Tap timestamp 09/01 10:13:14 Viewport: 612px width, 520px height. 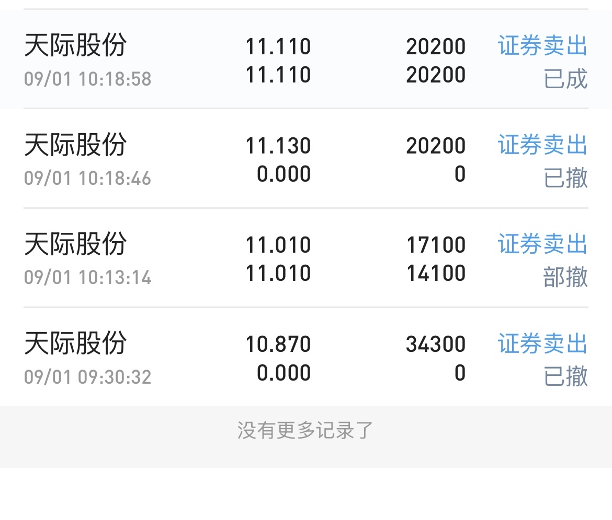tap(88, 278)
